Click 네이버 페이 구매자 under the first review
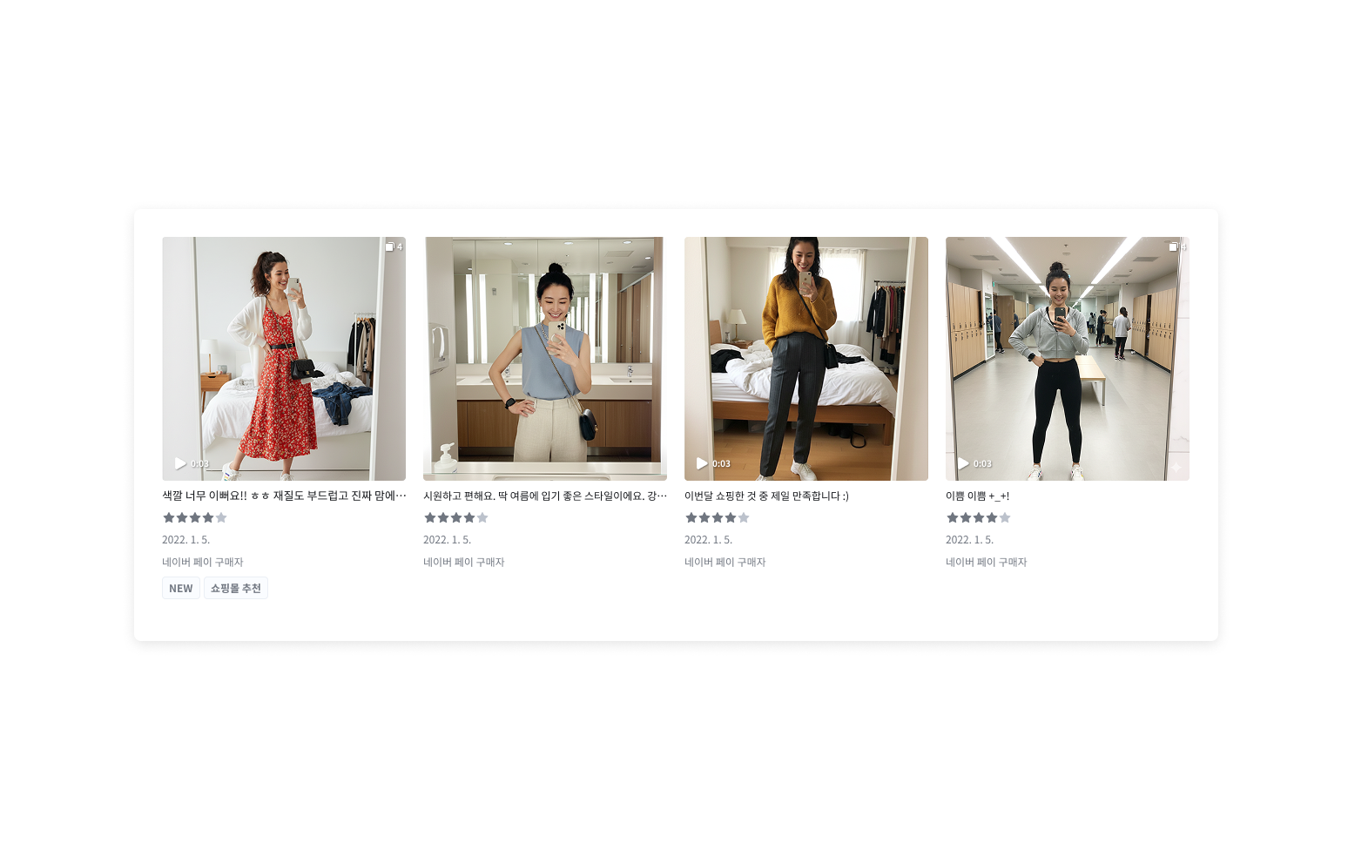The height and width of the screenshot is (850, 1348). 203,562
